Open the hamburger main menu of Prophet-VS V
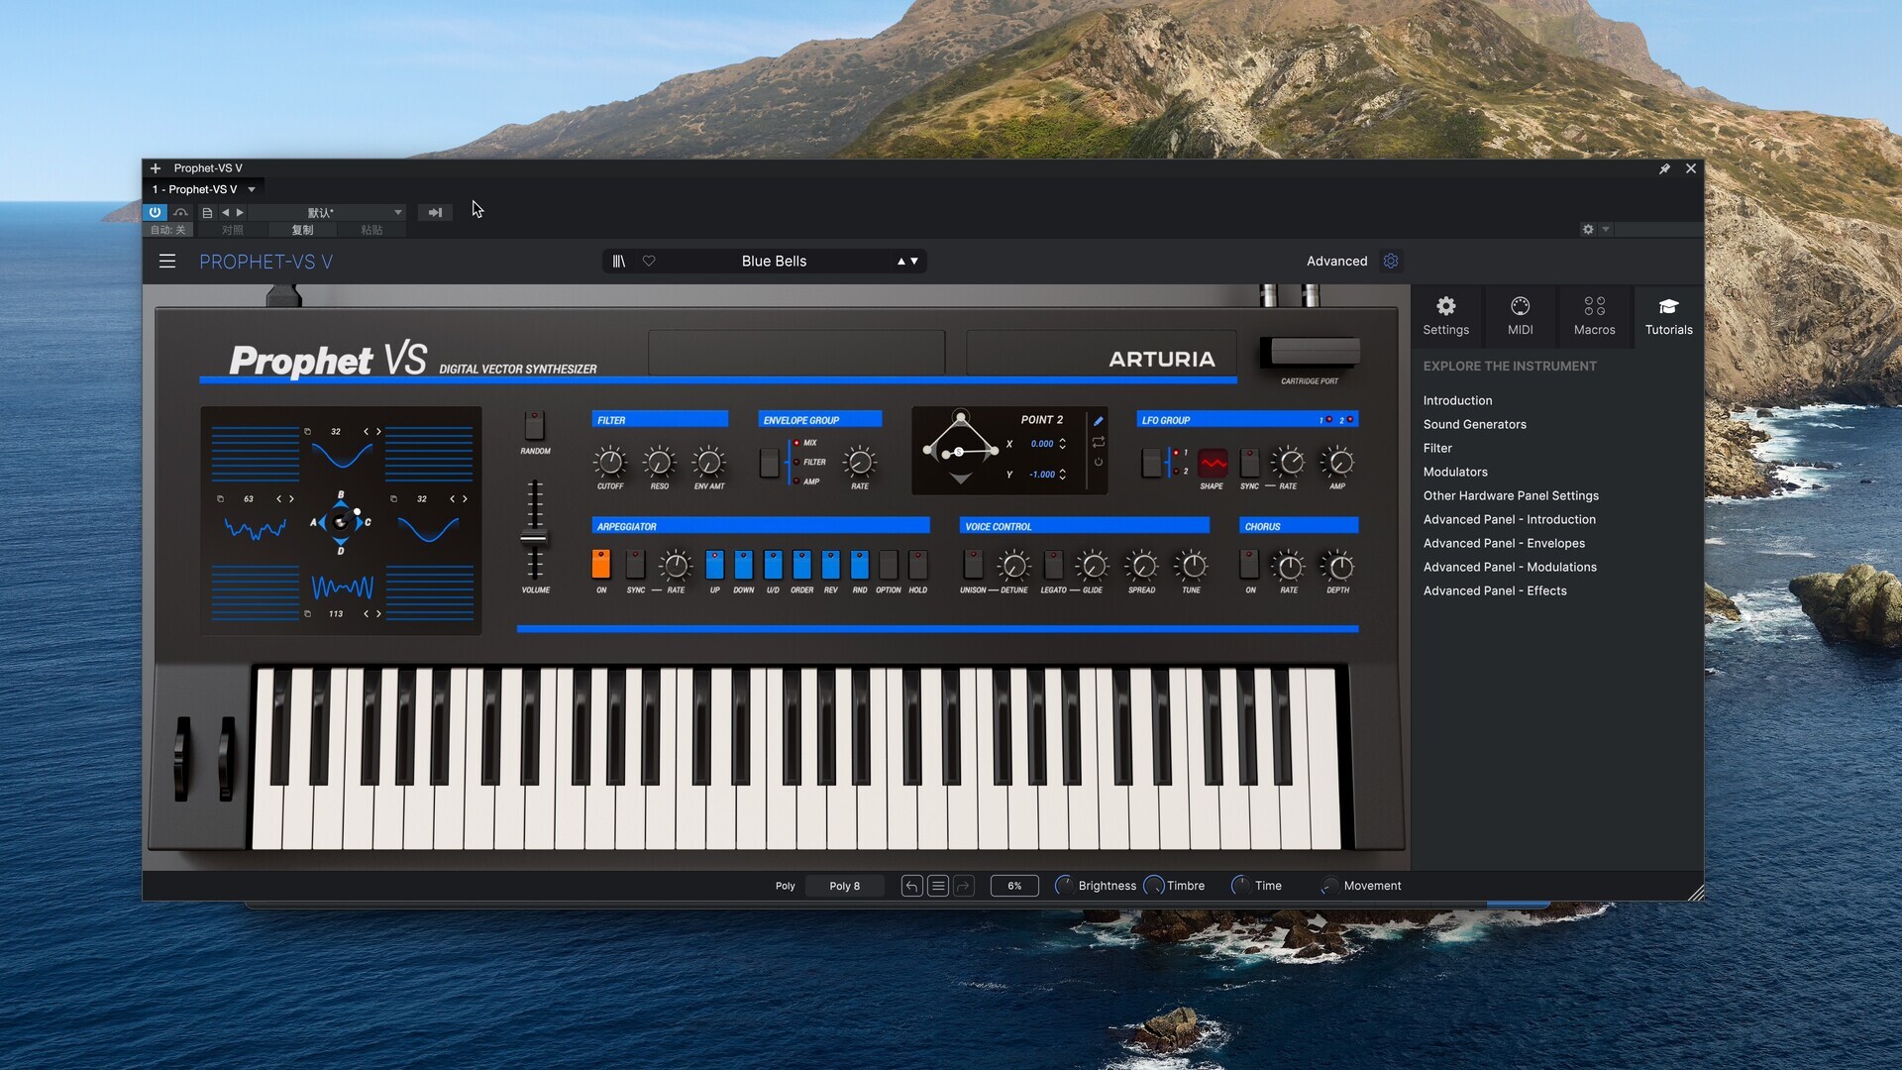Viewport: 1902px width, 1070px height. coord(167,262)
